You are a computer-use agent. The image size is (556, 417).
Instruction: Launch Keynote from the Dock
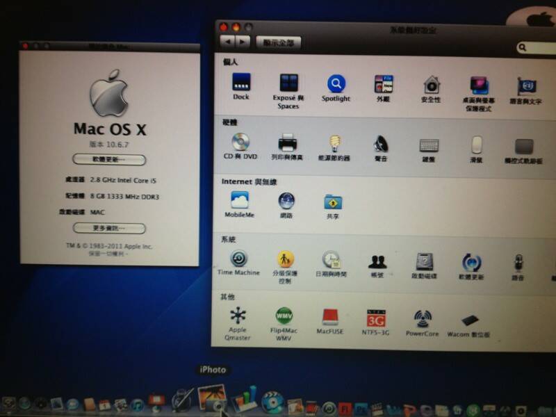point(156,403)
